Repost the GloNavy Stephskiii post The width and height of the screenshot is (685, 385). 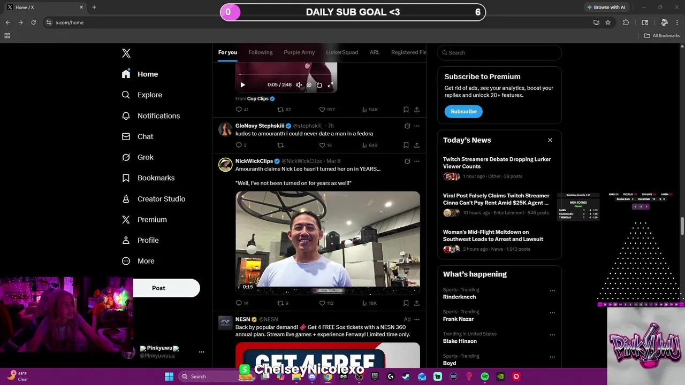point(280,145)
